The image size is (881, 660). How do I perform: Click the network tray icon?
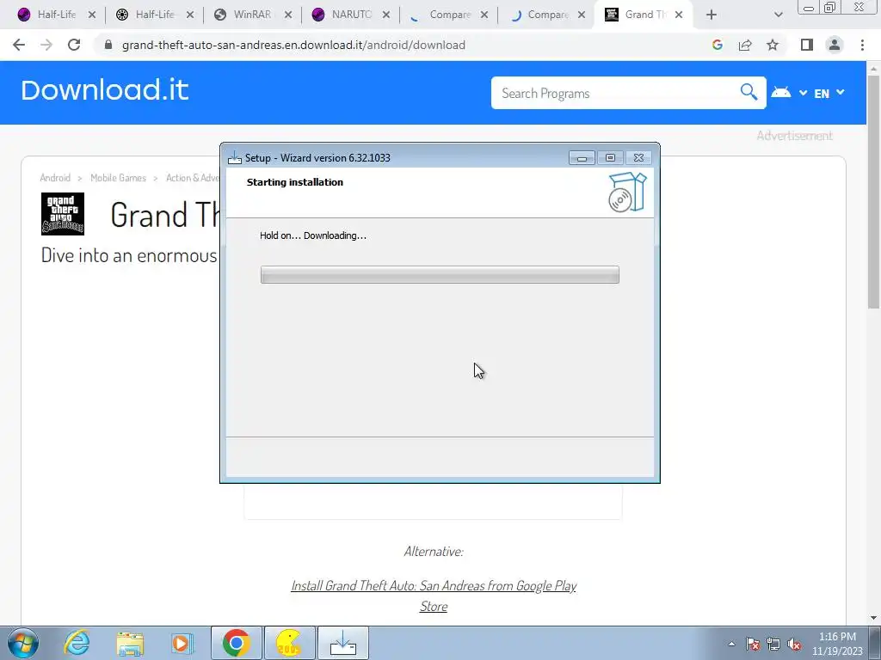(x=773, y=644)
